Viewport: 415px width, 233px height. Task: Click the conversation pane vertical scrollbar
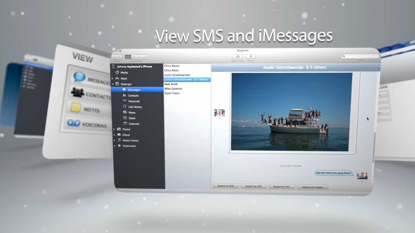click(374, 147)
